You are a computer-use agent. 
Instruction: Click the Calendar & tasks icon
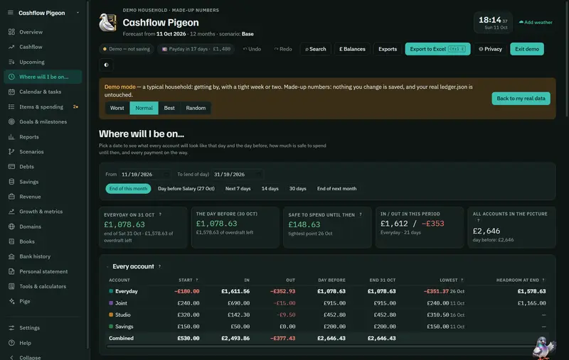11,92
